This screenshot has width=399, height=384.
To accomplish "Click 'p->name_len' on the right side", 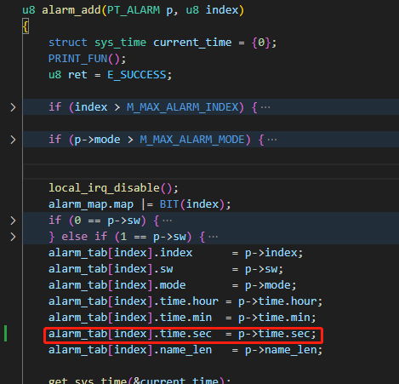I will (x=281, y=350).
